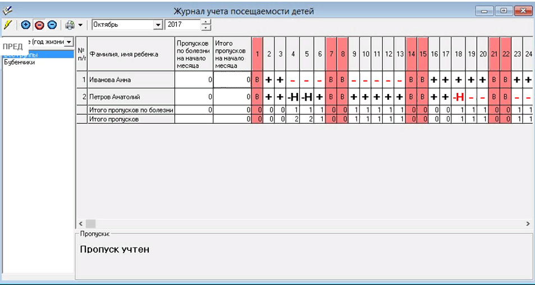Click the day 14 red column header

(411, 54)
